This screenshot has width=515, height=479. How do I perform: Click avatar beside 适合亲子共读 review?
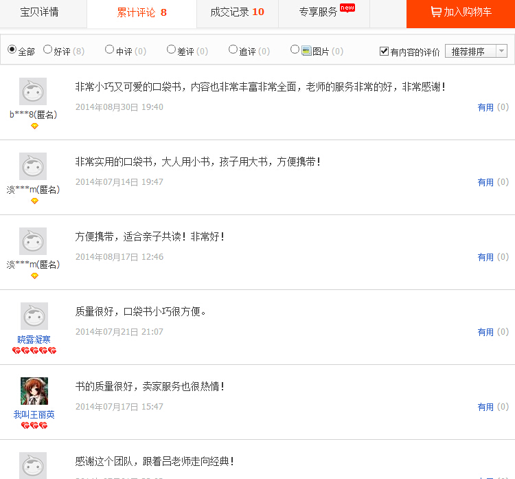pyautogui.click(x=33, y=241)
